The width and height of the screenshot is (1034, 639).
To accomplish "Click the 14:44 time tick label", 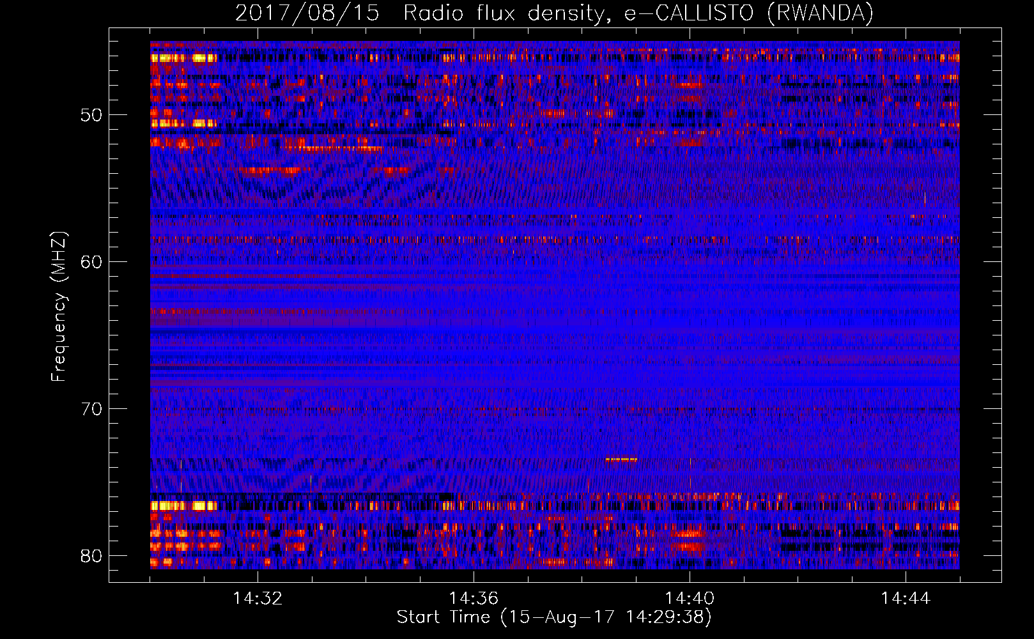I will [906, 598].
